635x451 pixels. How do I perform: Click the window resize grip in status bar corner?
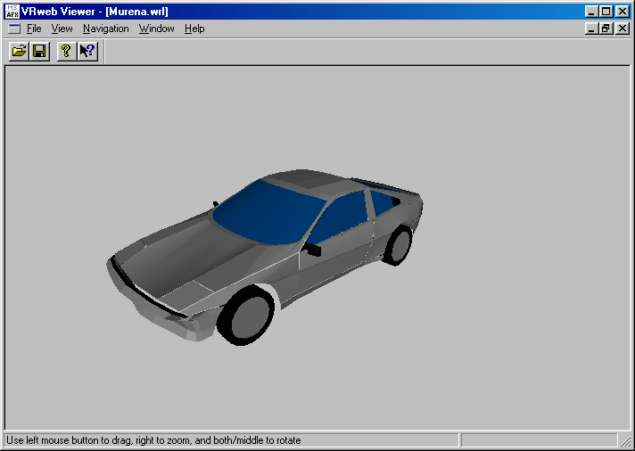pos(626,440)
